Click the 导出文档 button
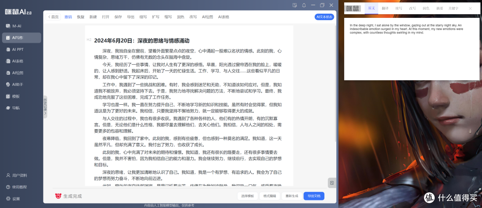 pos(314,196)
